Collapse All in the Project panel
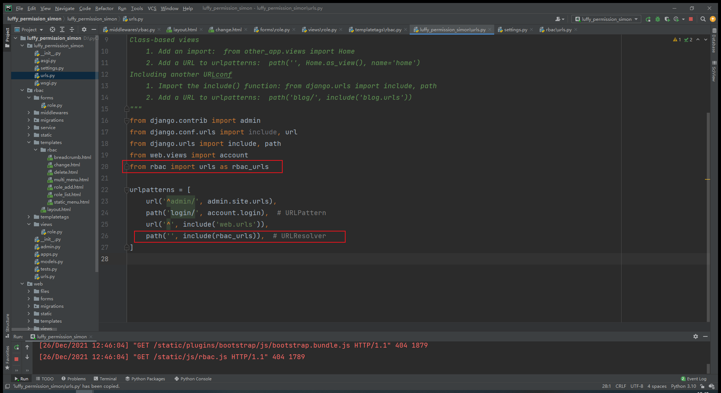Screen dimensions: 721x393 72,29
